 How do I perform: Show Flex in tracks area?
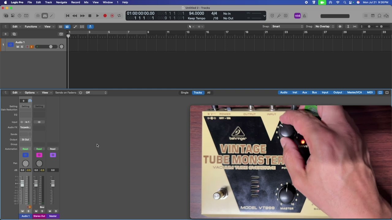tap(82, 27)
